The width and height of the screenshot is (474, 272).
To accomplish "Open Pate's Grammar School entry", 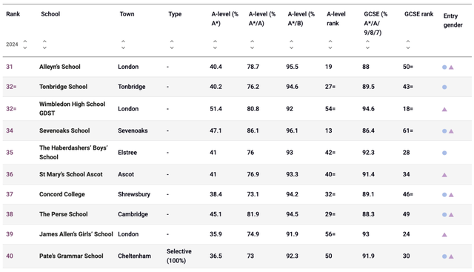I will [x=71, y=256].
